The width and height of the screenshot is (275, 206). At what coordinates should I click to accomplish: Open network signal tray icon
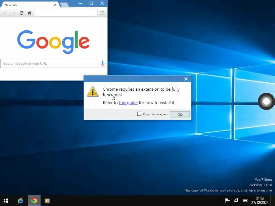coord(236,200)
